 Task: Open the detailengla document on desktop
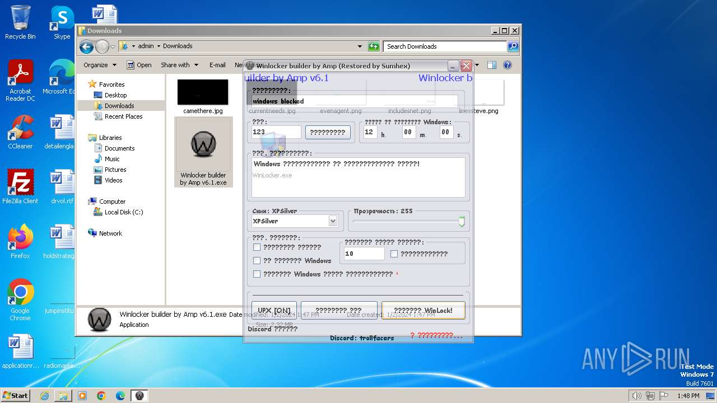point(60,132)
